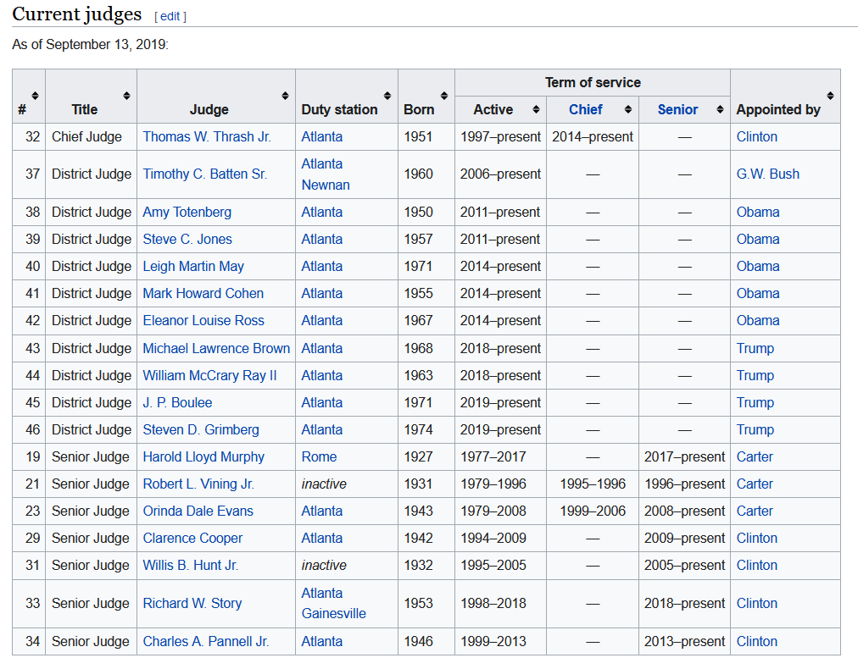Sort table by the # column arrows
Viewport: 858px width, 669px height.
point(35,97)
